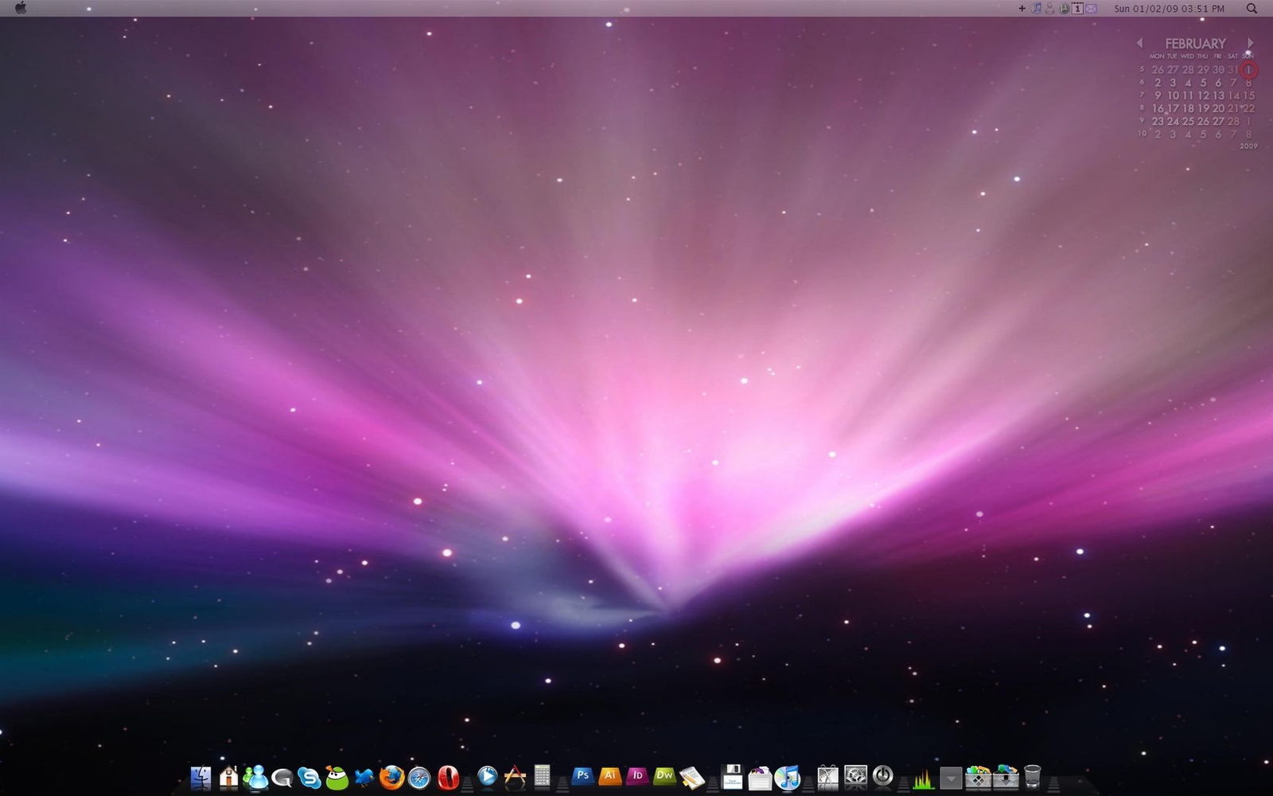The height and width of the screenshot is (796, 1273).
Task: Open the gray buddy status menu icon
Action: tap(1050, 8)
